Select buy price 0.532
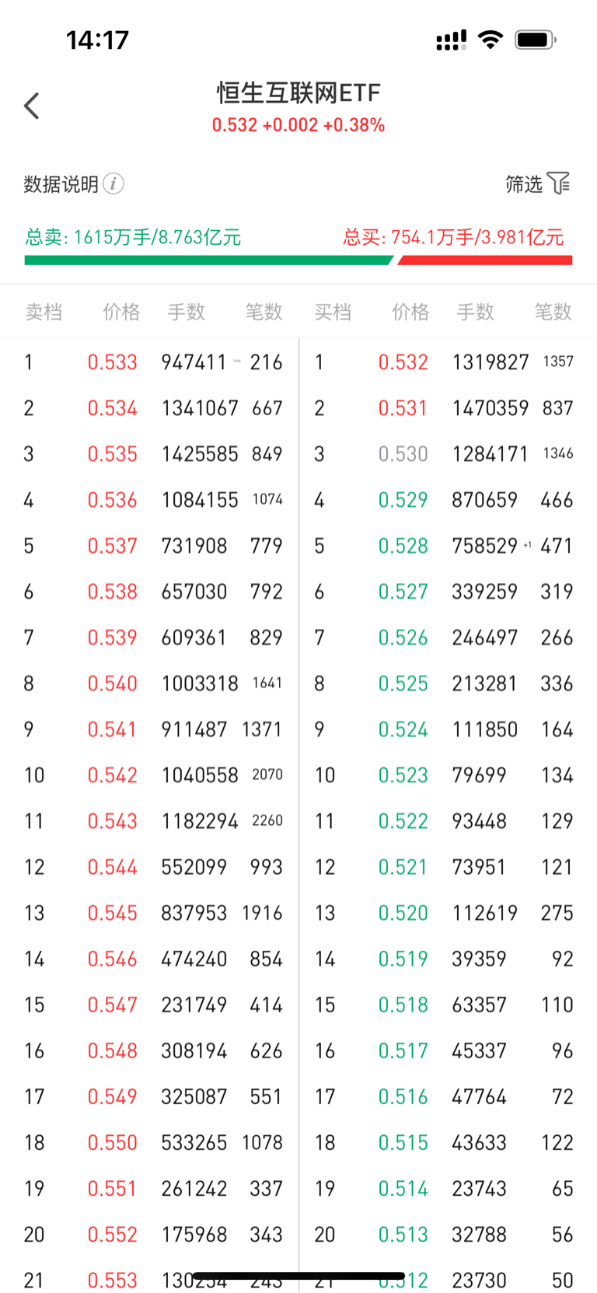Image resolution: width=597 pixels, height=1293 pixels. tap(403, 362)
